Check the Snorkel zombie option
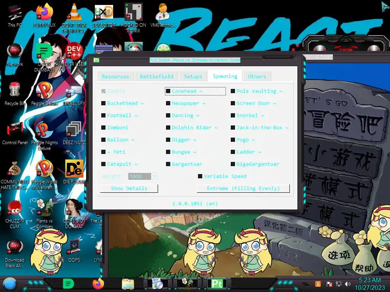 coord(233,116)
